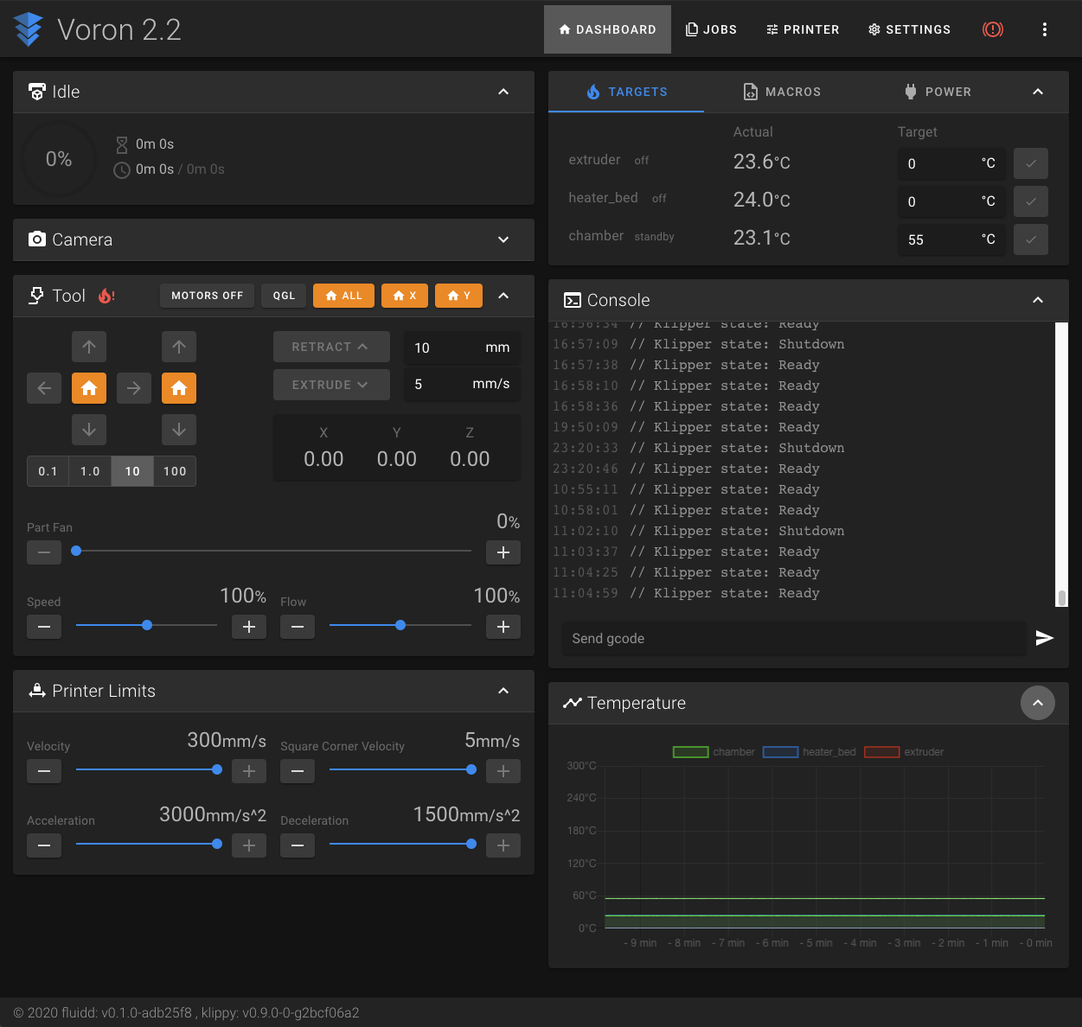Send gcode using the paper plane icon
Screen dimensions: 1082x1027
coord(1044,638)
